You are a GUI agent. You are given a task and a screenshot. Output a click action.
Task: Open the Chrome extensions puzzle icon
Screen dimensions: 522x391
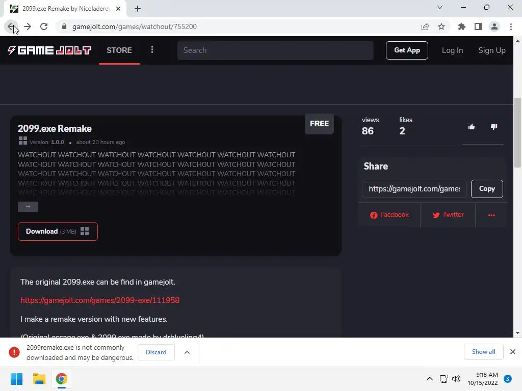[462, 26]
